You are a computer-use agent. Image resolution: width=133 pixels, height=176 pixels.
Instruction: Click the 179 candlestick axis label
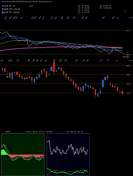tap(128, 93)
